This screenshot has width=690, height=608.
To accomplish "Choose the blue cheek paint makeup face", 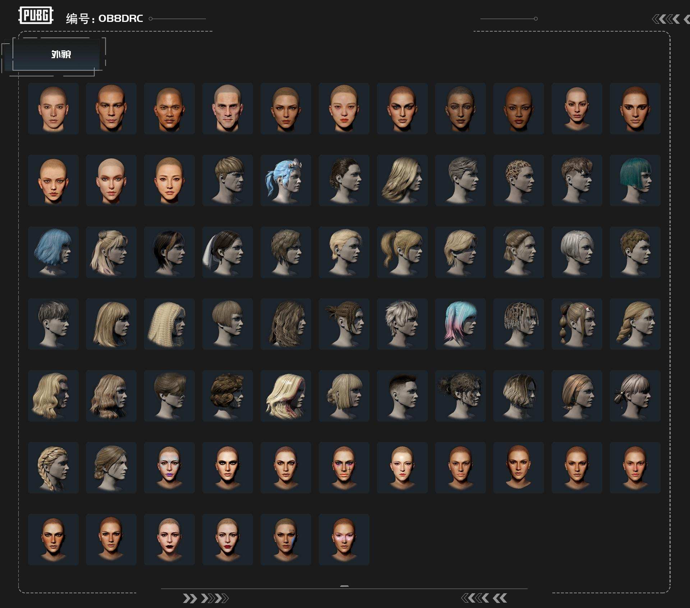I will [285, 539].
